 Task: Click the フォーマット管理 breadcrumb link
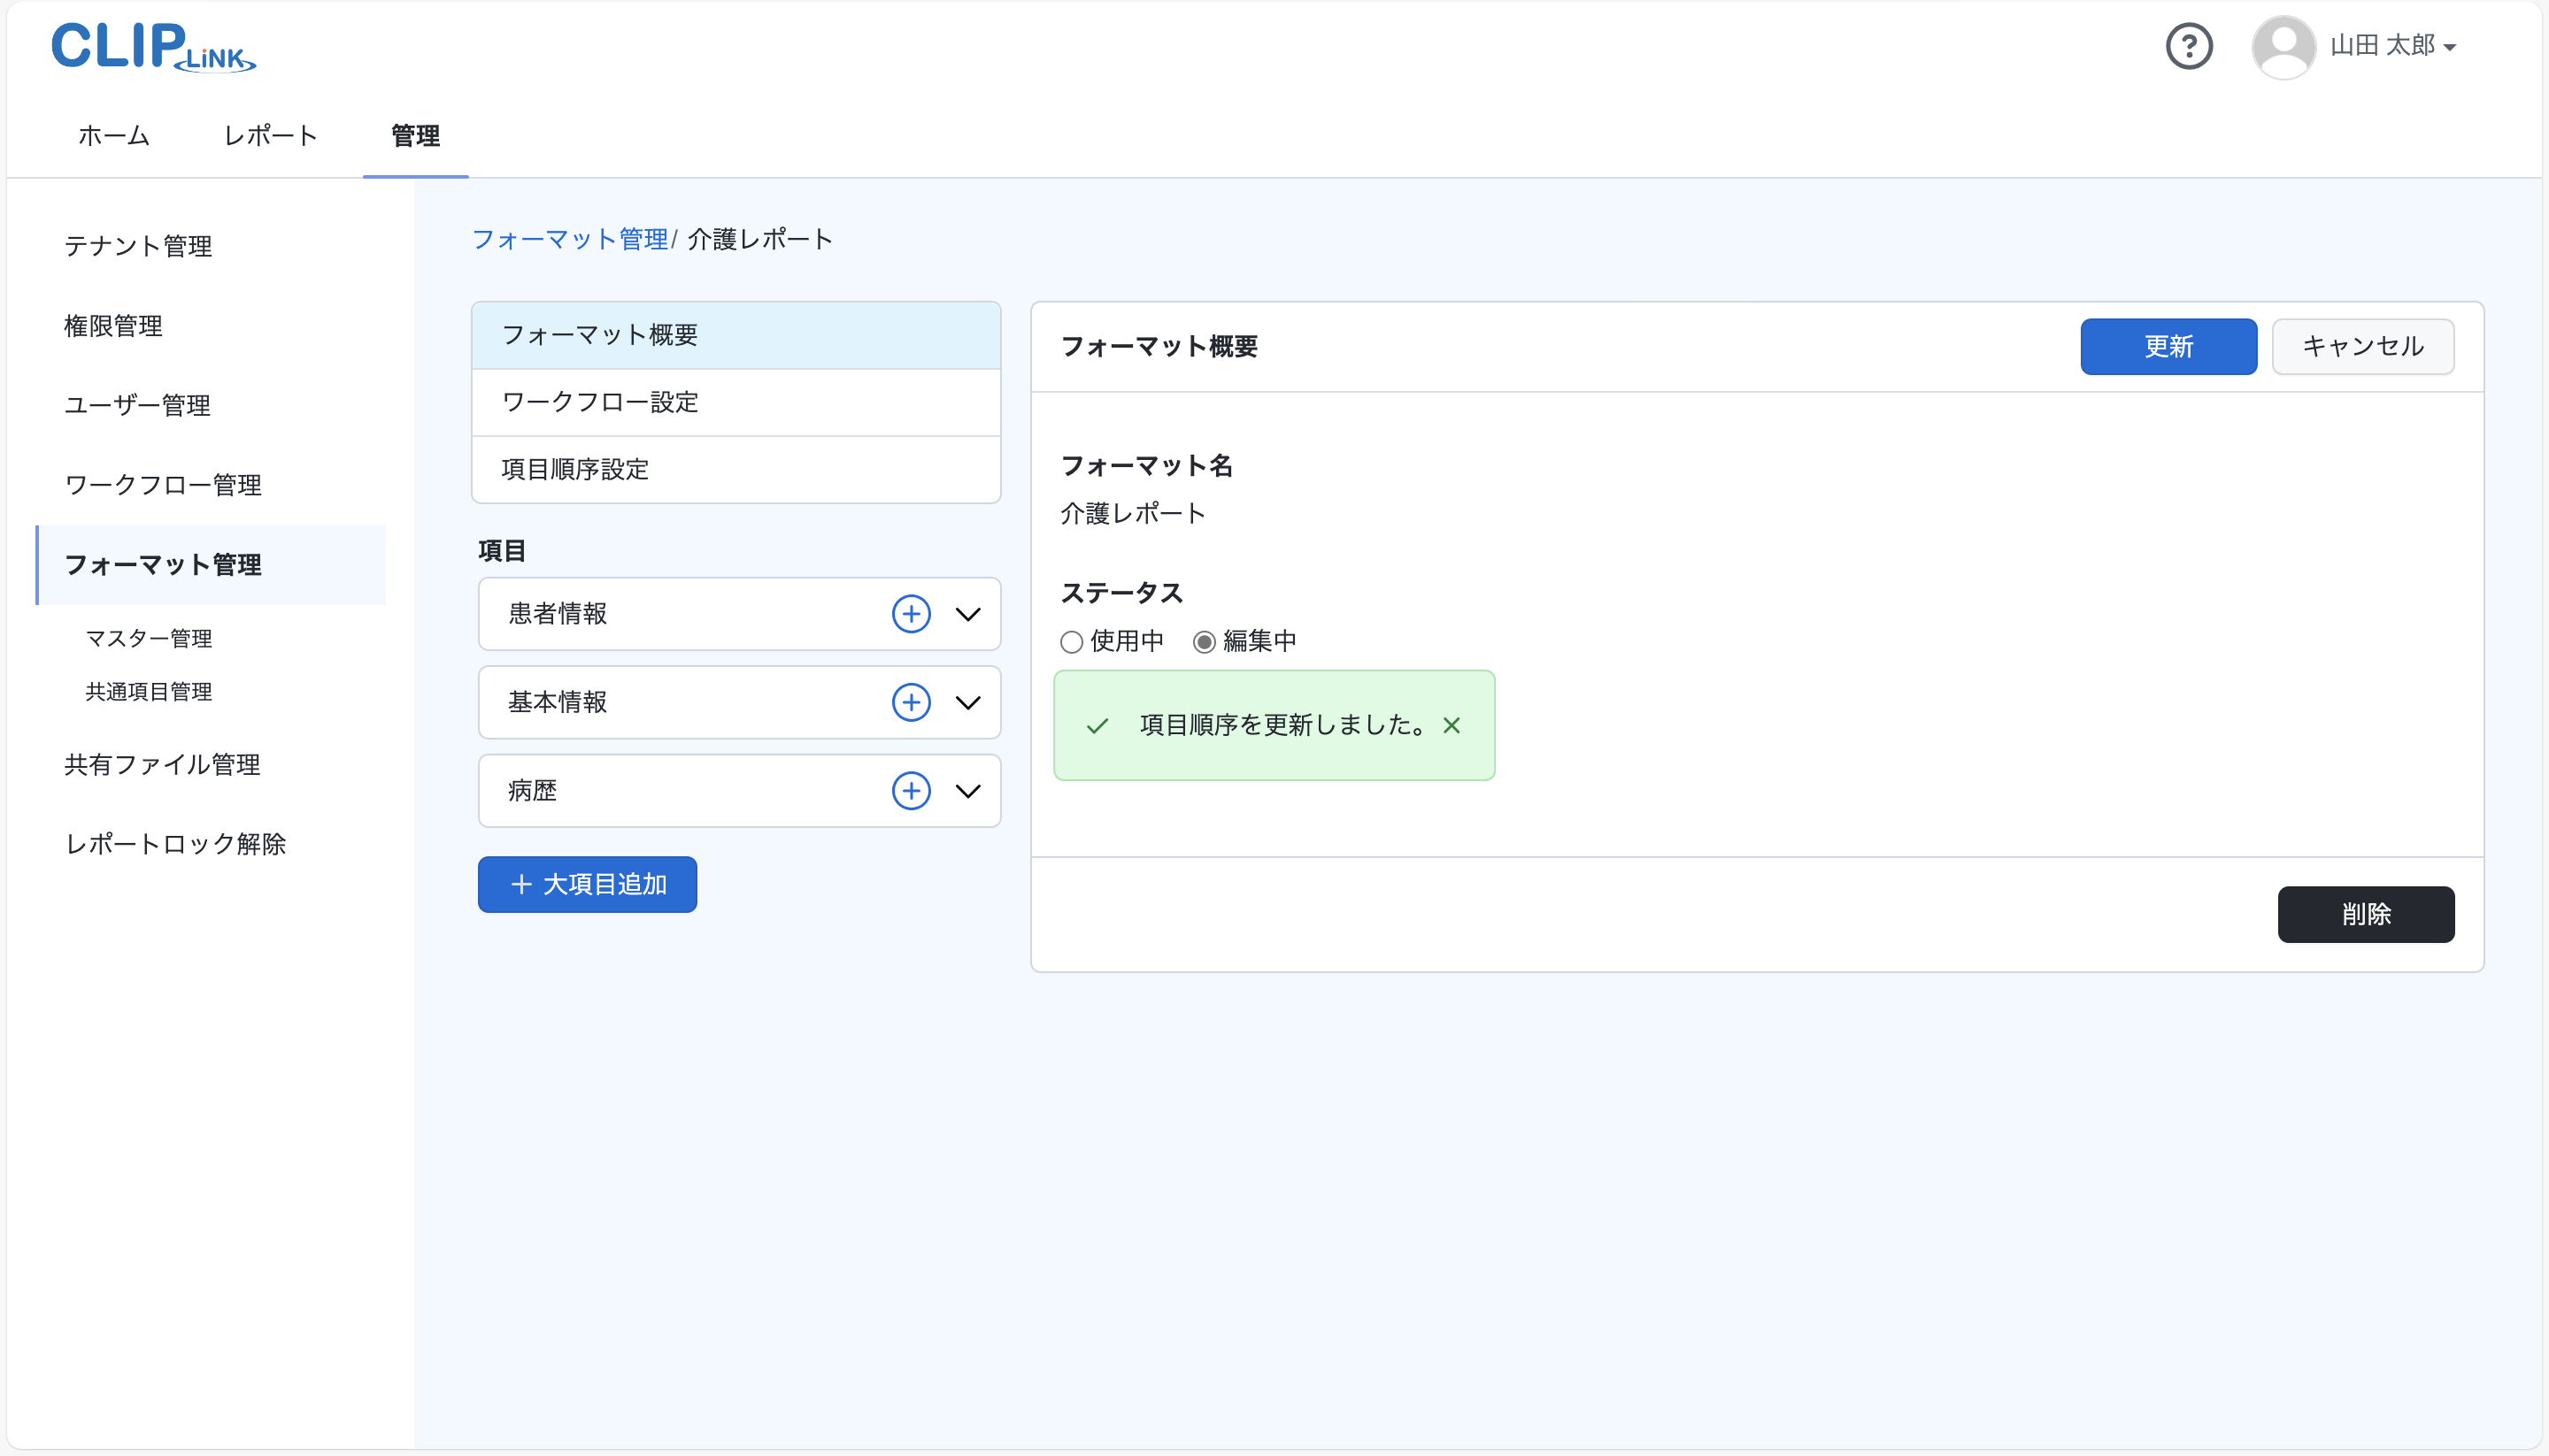(569, 239)
